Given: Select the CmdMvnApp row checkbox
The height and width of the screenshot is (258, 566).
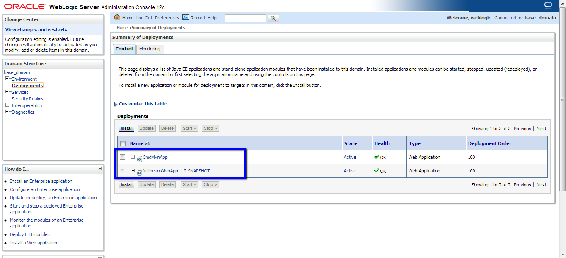Looking at the screenshot, I should (123, 157).
